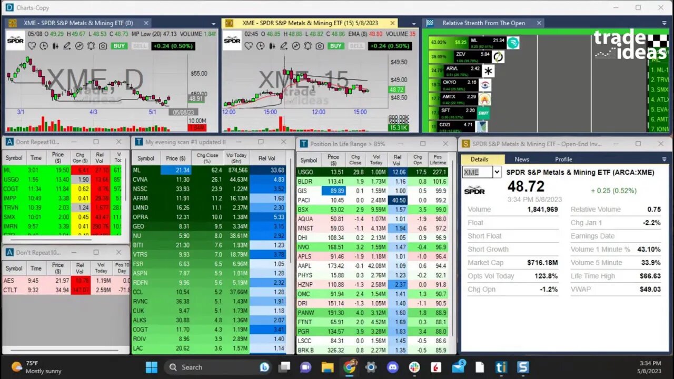Click the Windows Start button
674x379 pixels.
coord(152,367)
